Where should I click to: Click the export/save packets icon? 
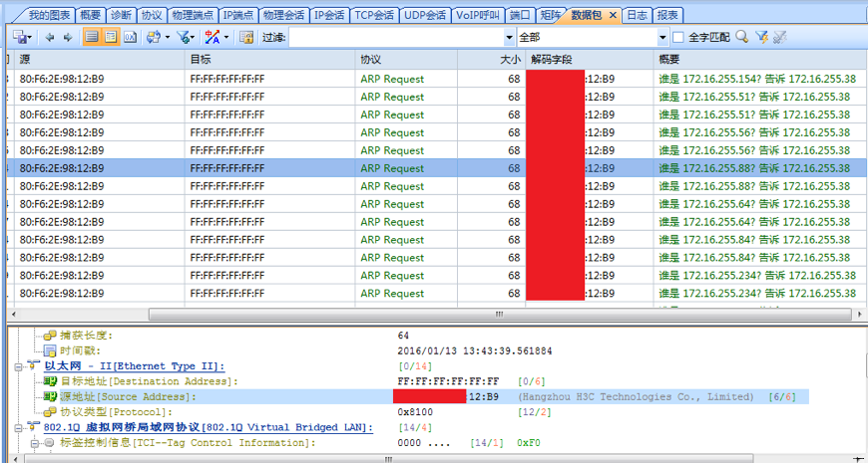tap(21, 38)
